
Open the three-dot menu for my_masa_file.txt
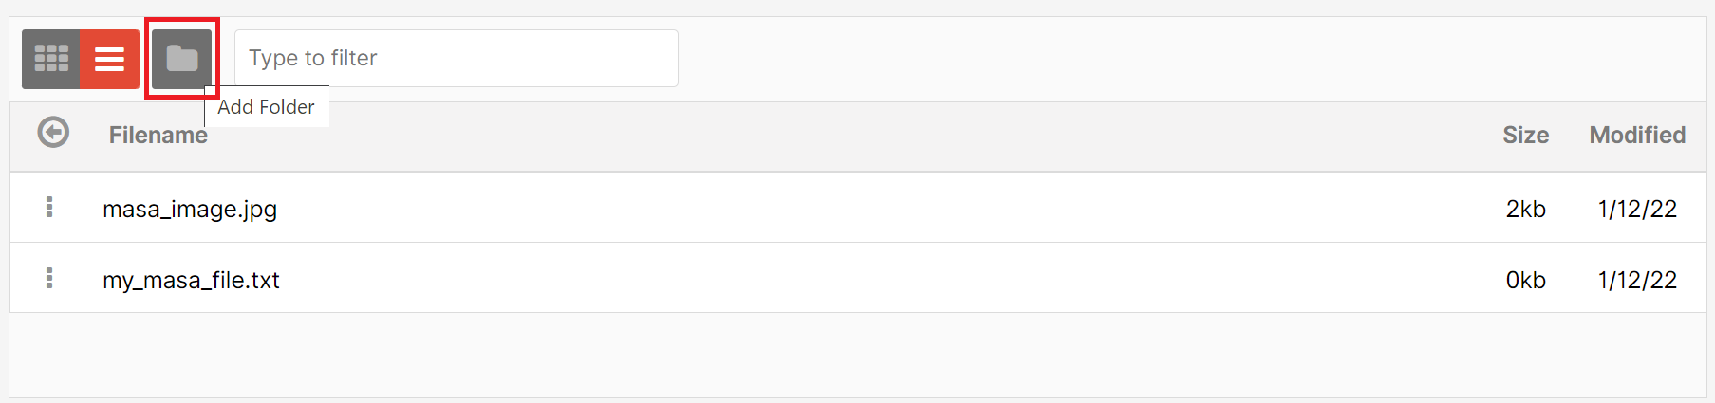tap(49, 278)
